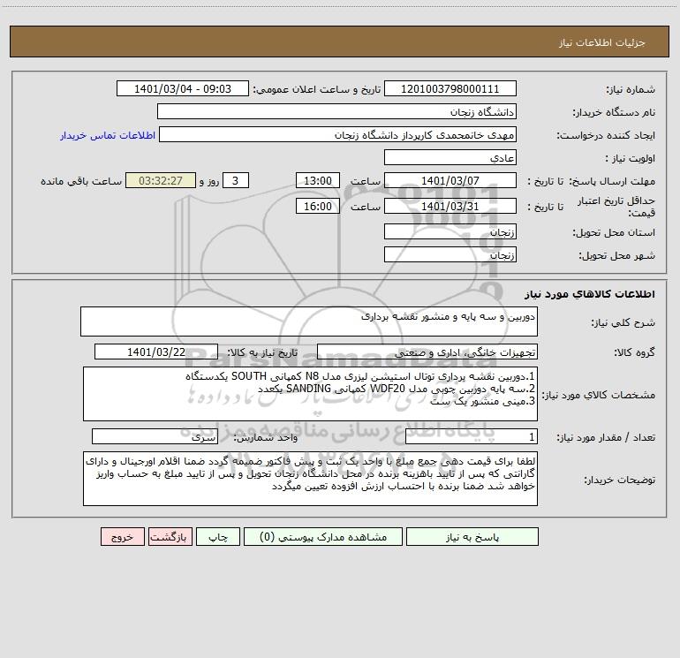Click the تاریخ و ساعت اعلان عمومی label
Image resolution: width=680 pixels, height=658 pixels.
tap(317, 89)
